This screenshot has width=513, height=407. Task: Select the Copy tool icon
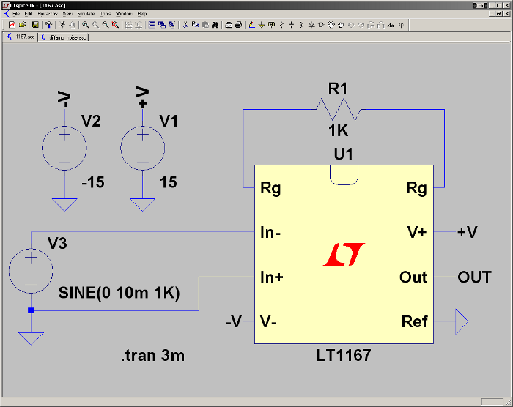click(x=196, y=25)
